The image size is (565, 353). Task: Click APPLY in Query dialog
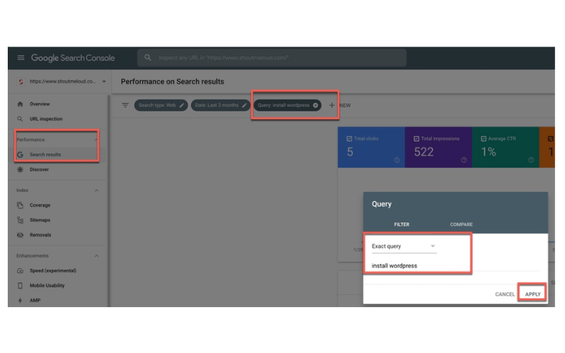(533, 294)
